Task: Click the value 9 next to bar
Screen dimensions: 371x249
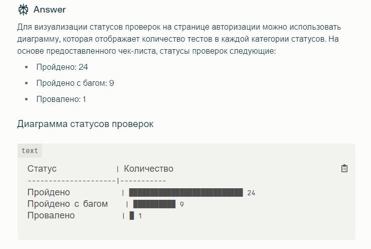Action: [181, 204]
